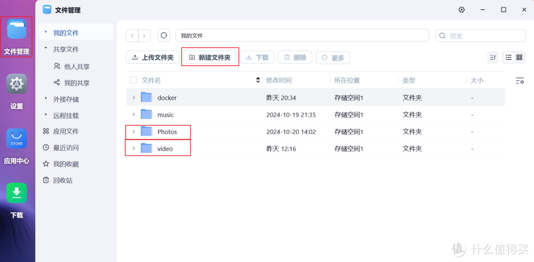Screen dimensions: 534x262
Task: Click the 所在位置 column header
Action: [347, 81]
